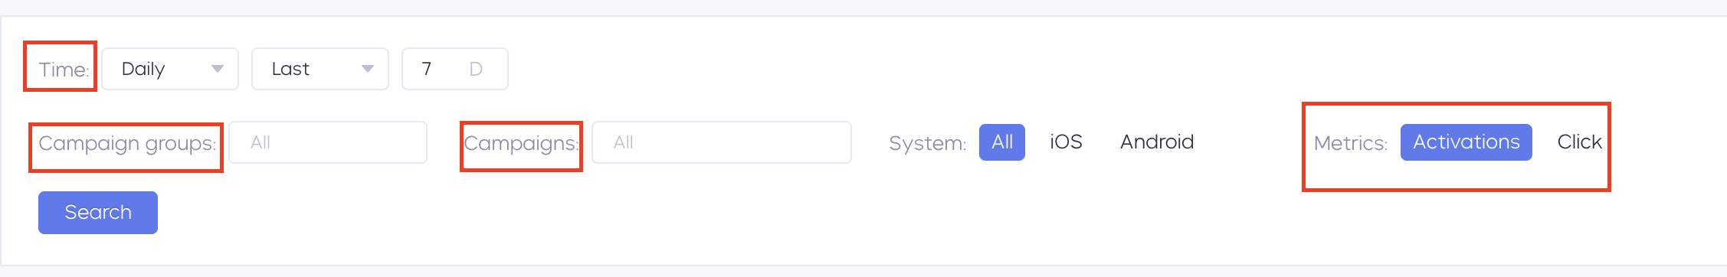Click the Time label

tap(64, 70)
